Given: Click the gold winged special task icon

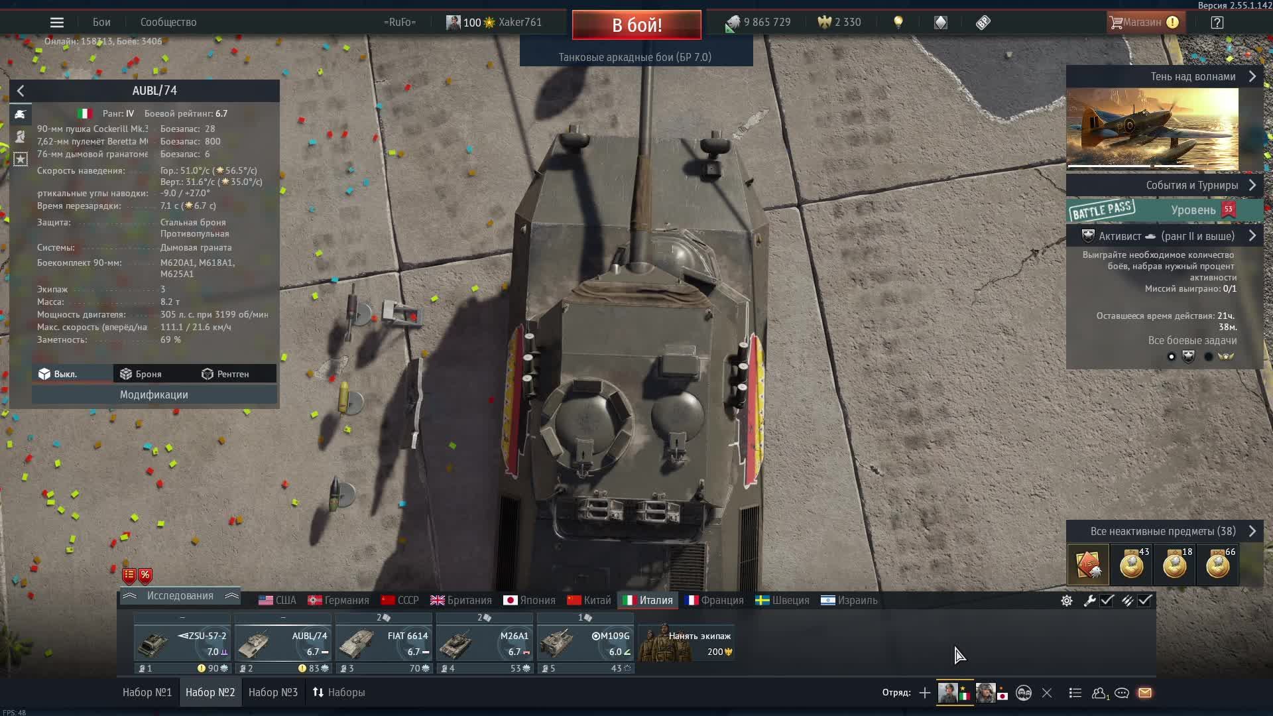Looking at the screenshot, I should point(1226,357).
